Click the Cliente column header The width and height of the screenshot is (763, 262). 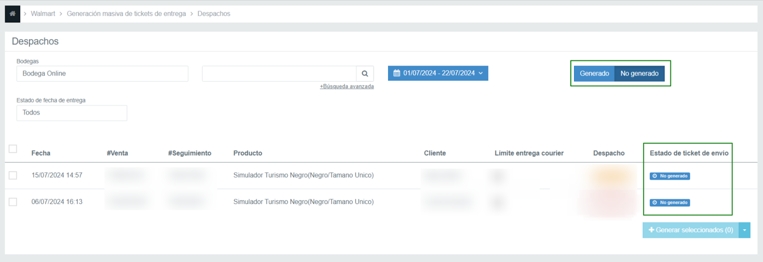click(x=435, y=153)
